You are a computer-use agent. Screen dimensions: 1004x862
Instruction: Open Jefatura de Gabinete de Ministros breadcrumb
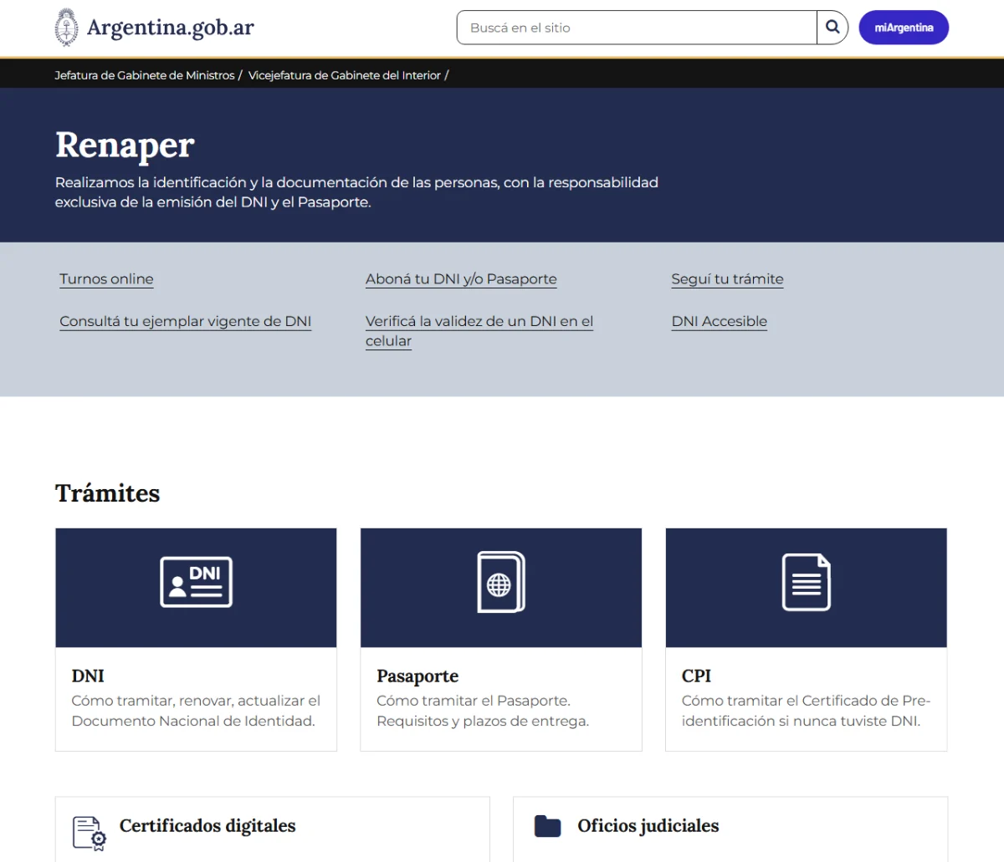[x=145, y=75]
